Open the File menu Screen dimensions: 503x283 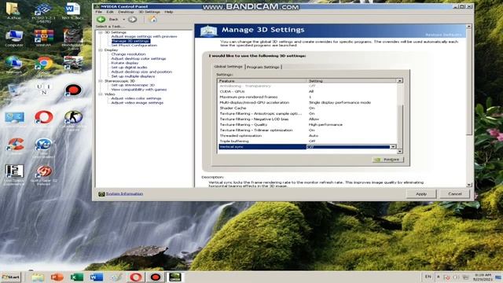pyautogui.click(x=98, y=12)
